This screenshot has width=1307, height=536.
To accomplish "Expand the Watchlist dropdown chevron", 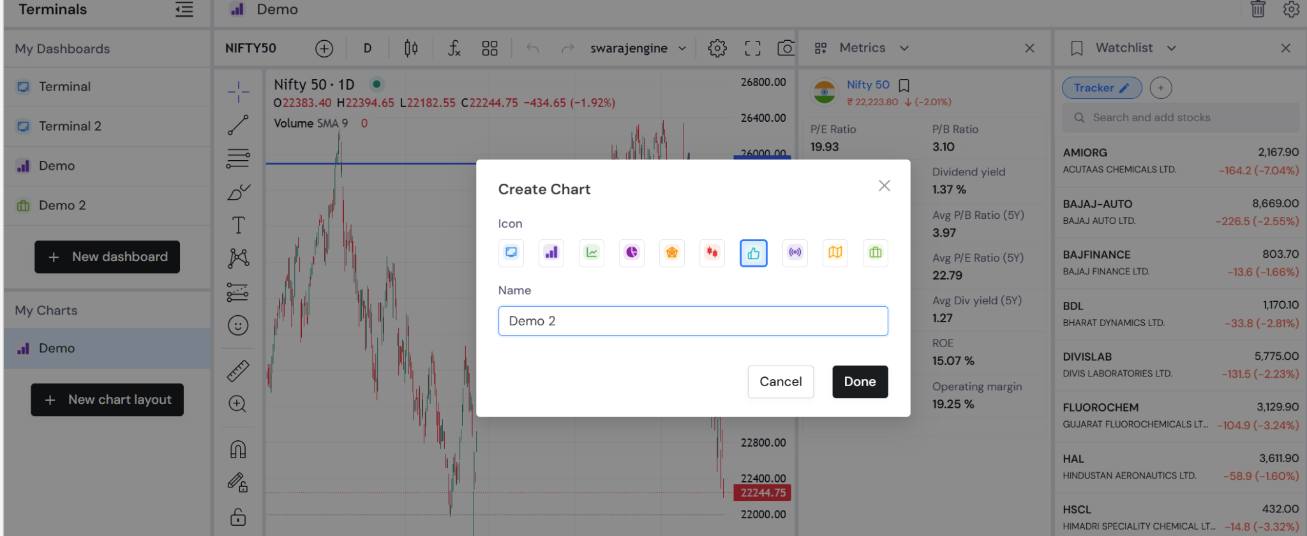I will coord(1171,48).
